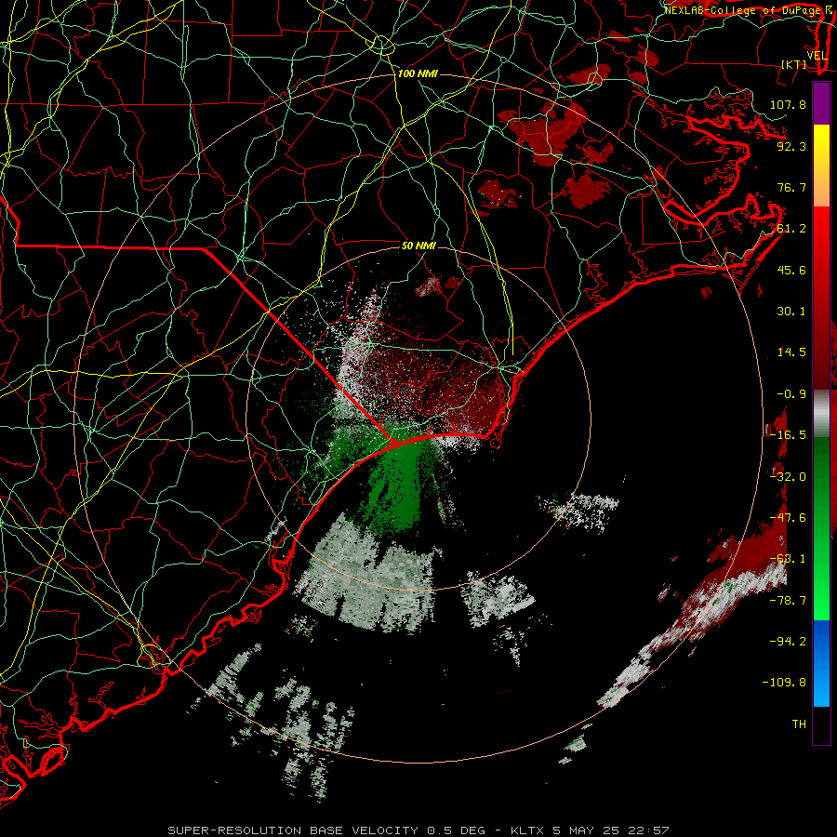Select the -109.8 velocity scale value
The width and height of the screenshot is (837, 837).
point(784,683)
